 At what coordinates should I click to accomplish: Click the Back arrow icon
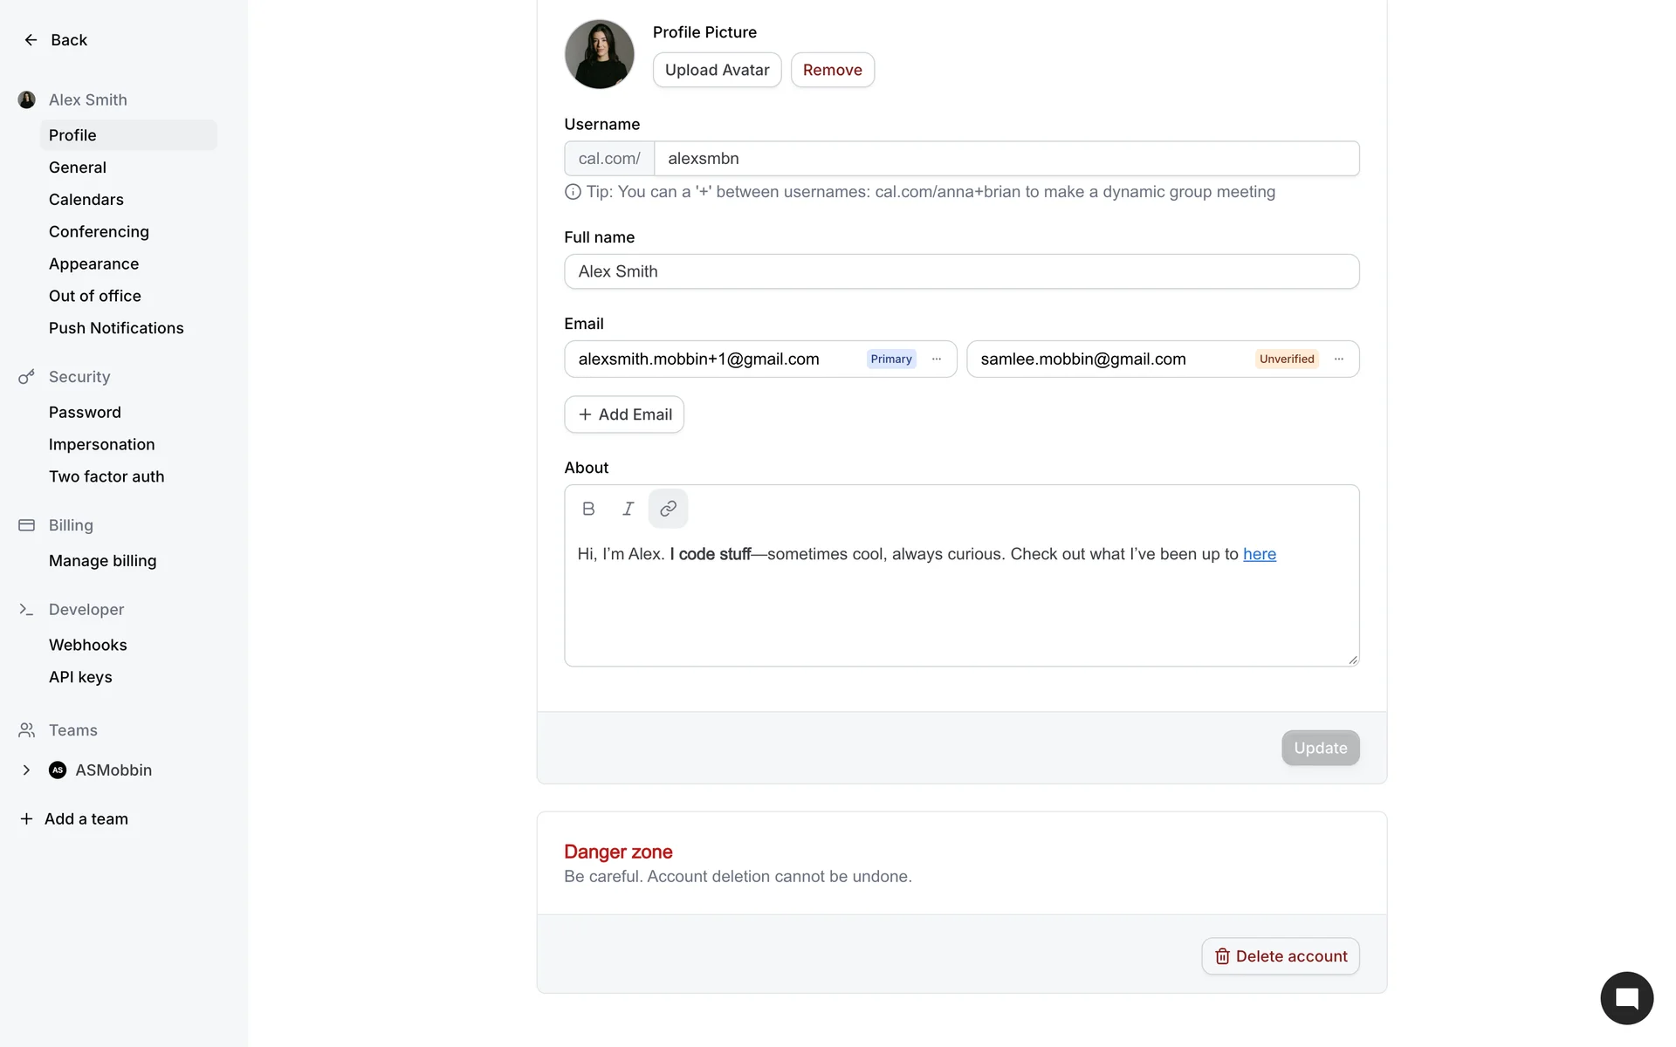(x=31, y=40)
